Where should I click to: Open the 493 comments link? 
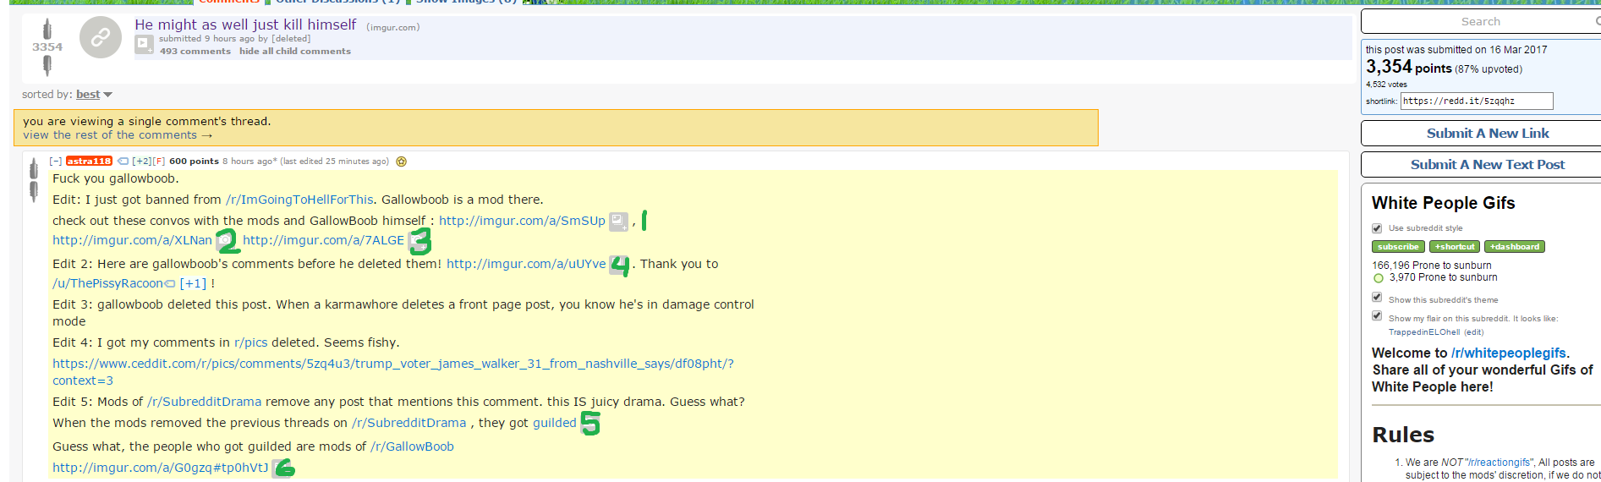(195, 52)
